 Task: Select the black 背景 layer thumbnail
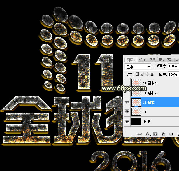136,121
